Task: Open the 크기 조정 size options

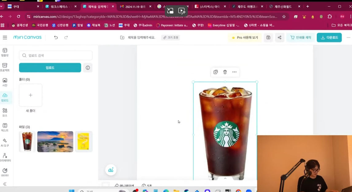Action: (x=171, y=37)
